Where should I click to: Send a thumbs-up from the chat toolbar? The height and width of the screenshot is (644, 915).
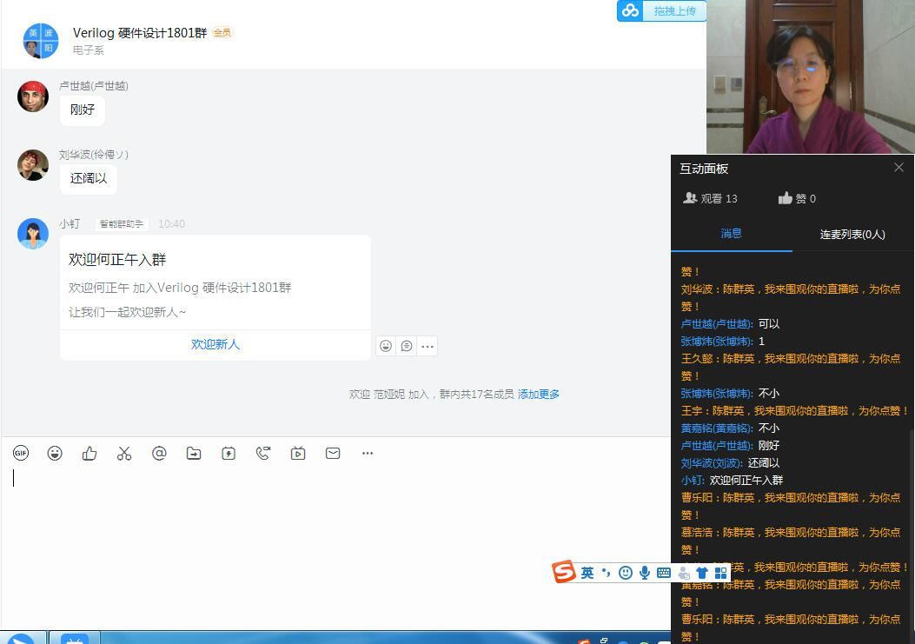90,453
